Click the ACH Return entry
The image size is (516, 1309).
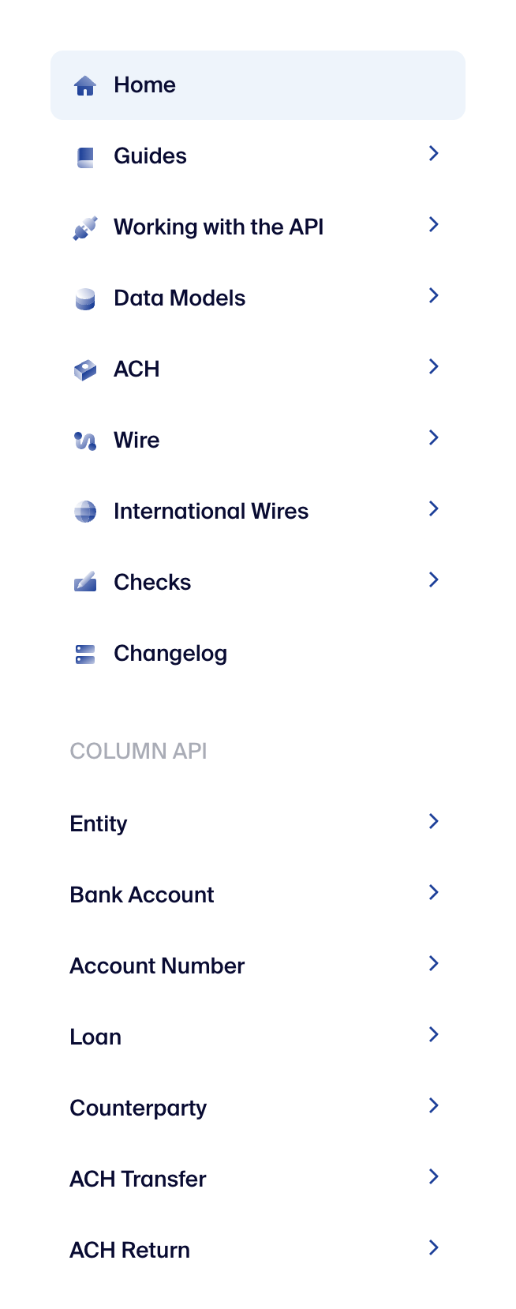pos(129,1250)
